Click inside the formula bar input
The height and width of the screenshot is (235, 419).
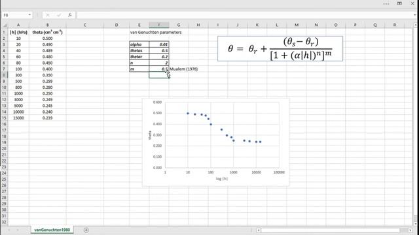pos(244,15)
